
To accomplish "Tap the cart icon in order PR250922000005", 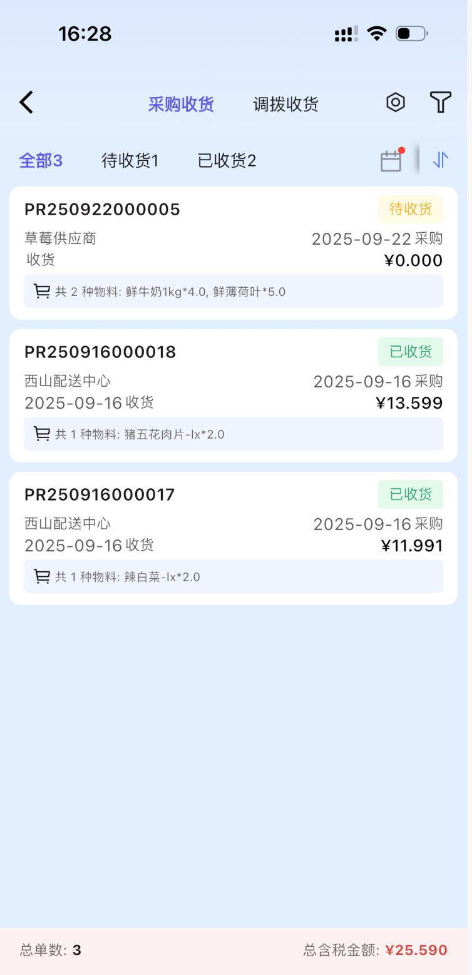I will tap(42, 291).
